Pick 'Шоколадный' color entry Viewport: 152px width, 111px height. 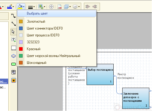57,63
